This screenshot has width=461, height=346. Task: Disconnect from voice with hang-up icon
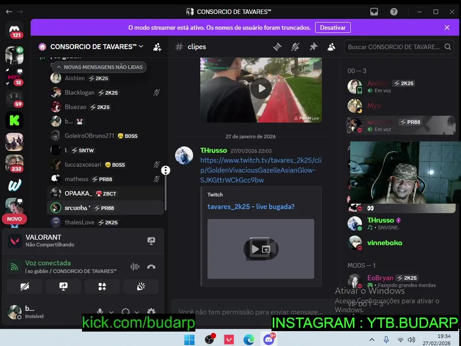tap(151, 267)
